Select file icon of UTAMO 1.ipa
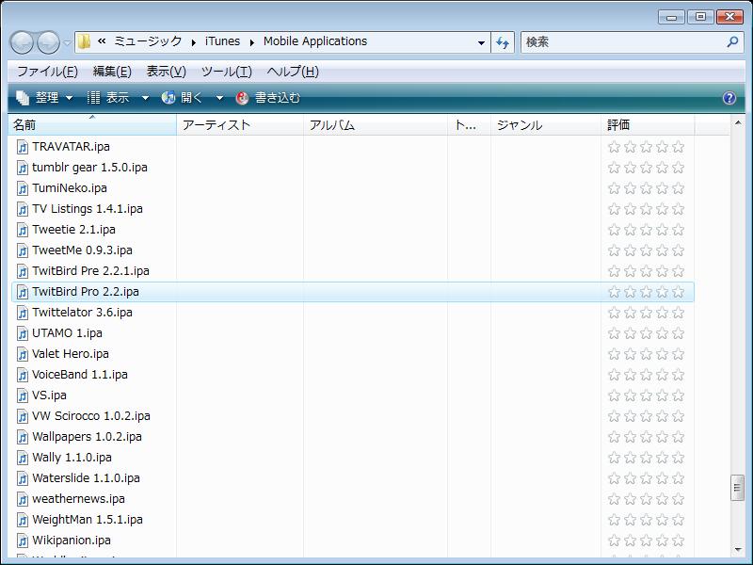Screen dimensions: 753x565 click(x=23, y=333)
